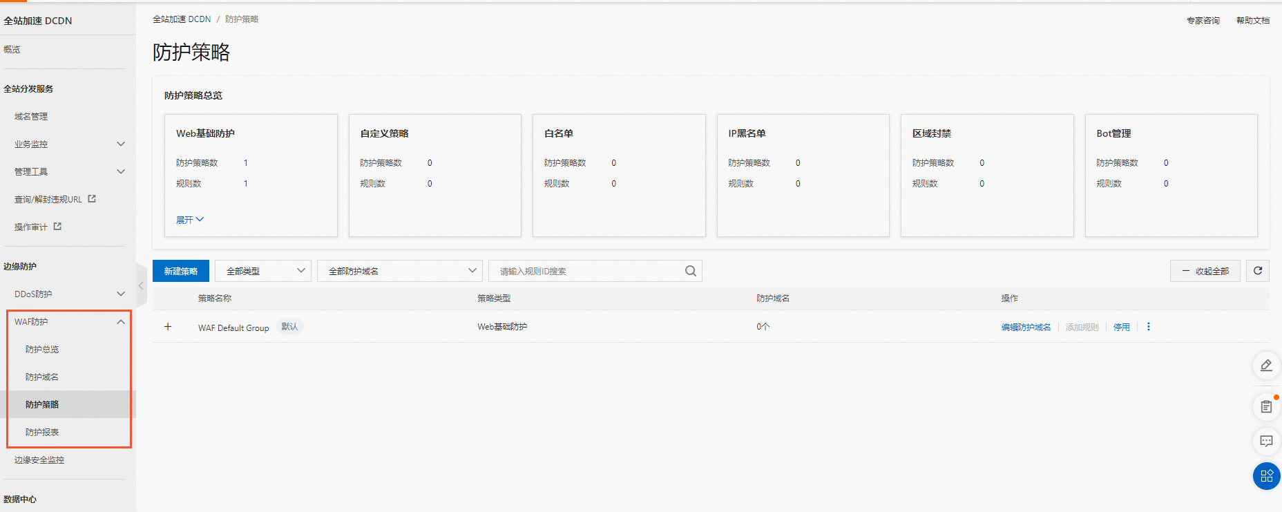The height and width of the screenshot is (512, 1282).
Task: Click the 0个 protected domain count
Action: pyautogui.click(x=763, y=327)
